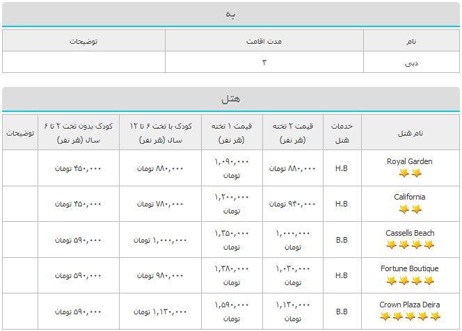This screenshot has width=462, height=331.
Task: Click the 'نام' header in the destination table
Action: [411, 41]
